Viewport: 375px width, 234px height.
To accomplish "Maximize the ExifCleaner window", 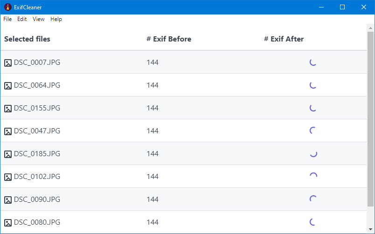I will (342, 7).
